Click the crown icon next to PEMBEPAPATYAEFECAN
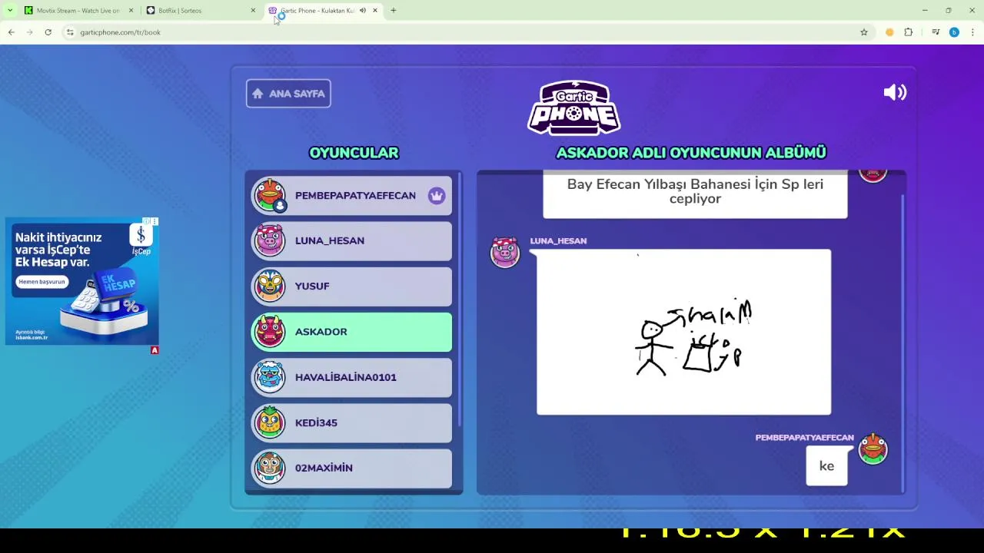Image resolution: width=984 pixels, height=553 pixels. pos(437,195)
